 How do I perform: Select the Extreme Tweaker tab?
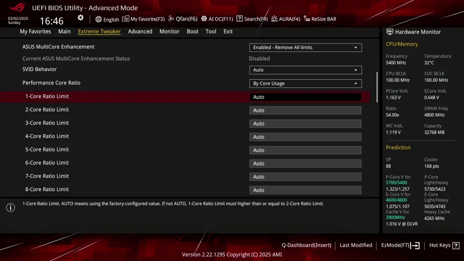[x=99, y=31]
